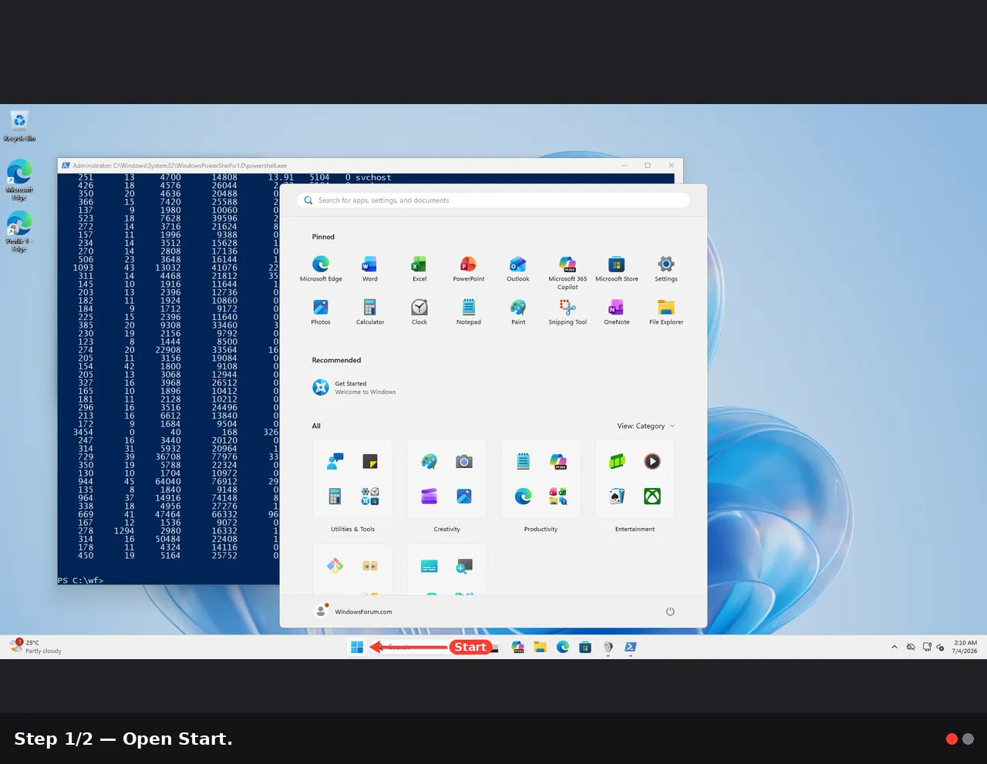Open the pinned Calculator app
Viewport: 987px width, 764px height.
(x=370, y=312)
